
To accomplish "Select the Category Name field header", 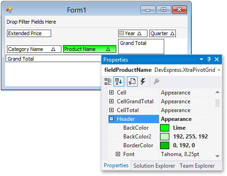I will click(34, 49).
